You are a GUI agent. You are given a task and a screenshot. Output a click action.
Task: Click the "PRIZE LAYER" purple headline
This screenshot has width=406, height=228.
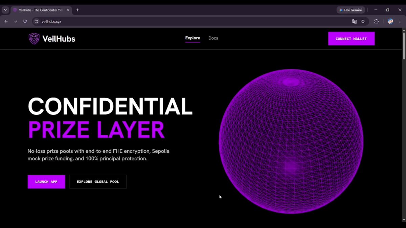click(x=96, y=129)
